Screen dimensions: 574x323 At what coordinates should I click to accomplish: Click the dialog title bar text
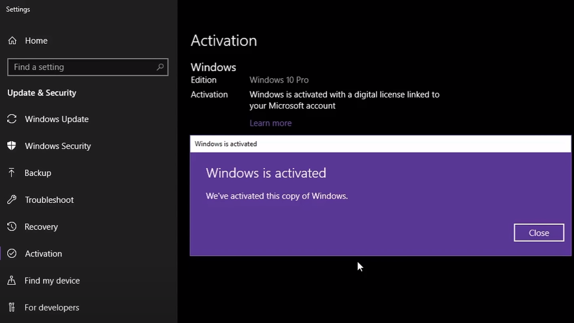pos(225,144)
